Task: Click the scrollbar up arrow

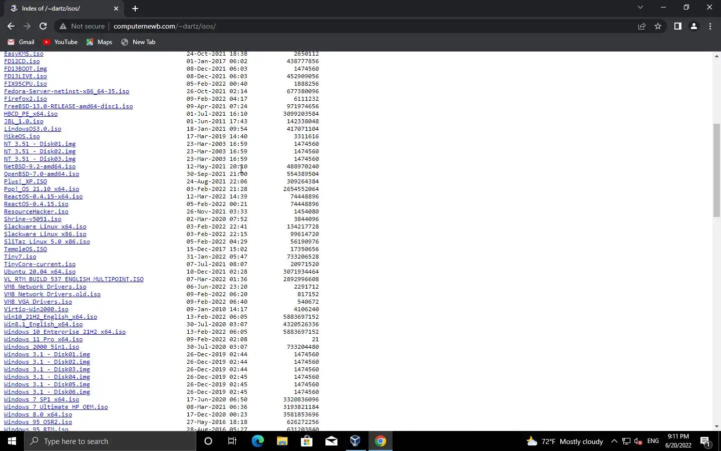Action: (716, 56)
